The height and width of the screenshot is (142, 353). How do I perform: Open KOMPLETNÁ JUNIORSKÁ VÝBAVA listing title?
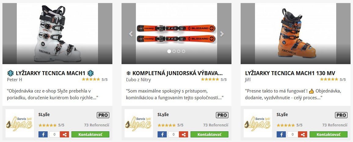pos(174,73)
